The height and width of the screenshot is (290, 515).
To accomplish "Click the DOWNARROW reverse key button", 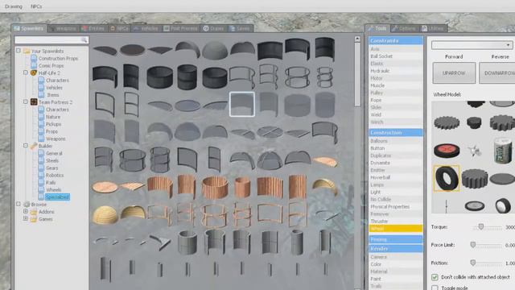I will coord(497,73).
